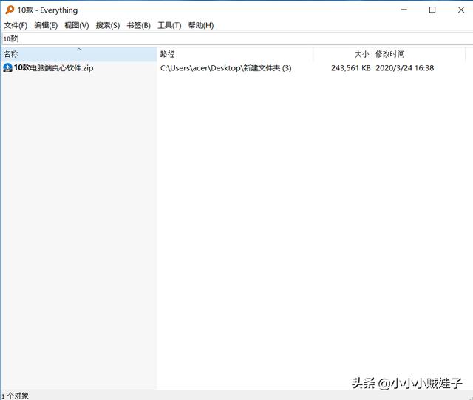
Task: Select the 10款电脑端良心软件.zip file
Action: (53, 67)
